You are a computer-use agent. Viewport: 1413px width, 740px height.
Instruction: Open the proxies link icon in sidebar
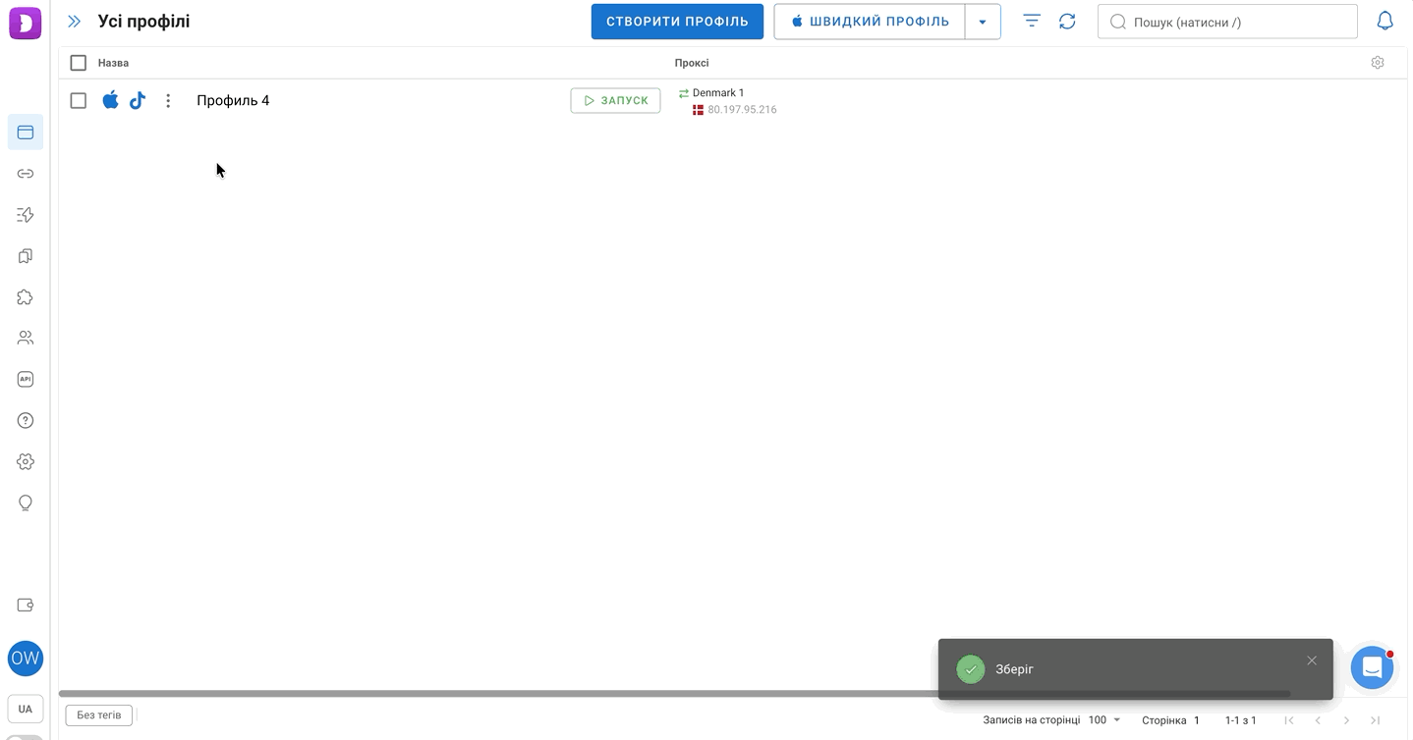pyautogui.click(x=26, y=174)
